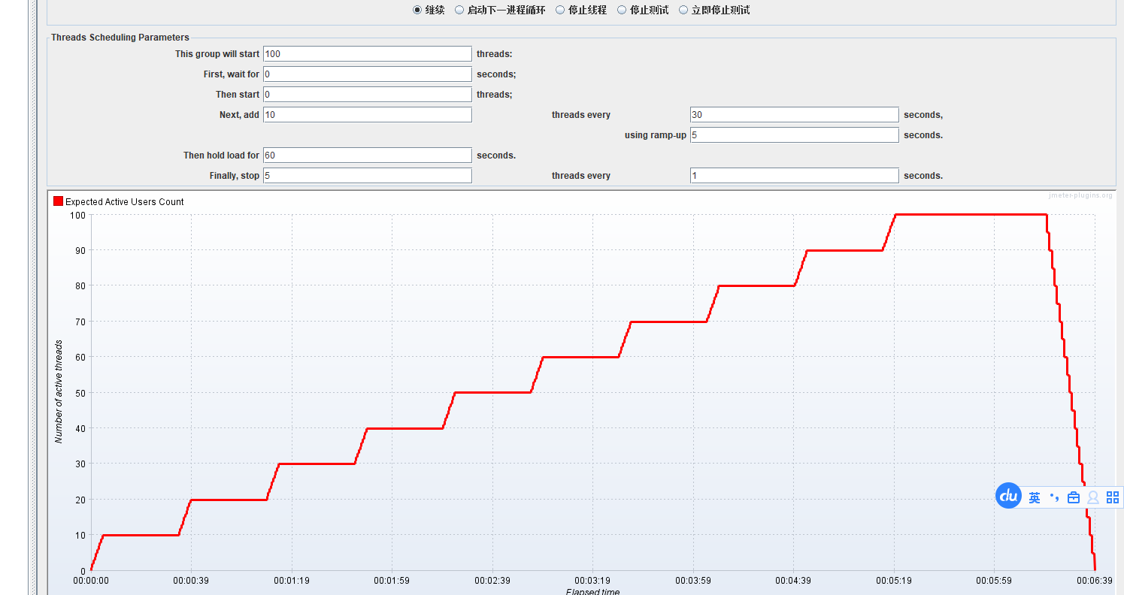
Task: Click the Baidu 'du' input method logo
Action: [x=1008, y=497]
